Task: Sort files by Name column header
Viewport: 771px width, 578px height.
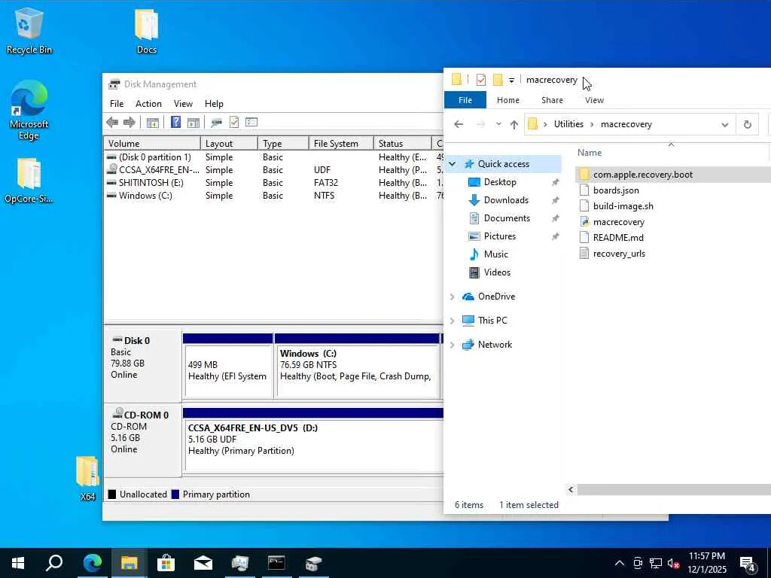Action: coord(589,153)
